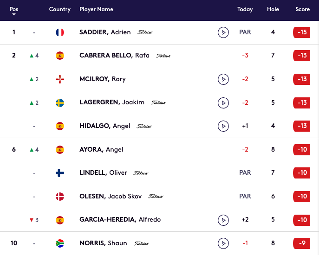This screenshot has width=319, height=255.
Task: Click the Sweden flag next to Lagergren
Action: [x=60, y=102]
